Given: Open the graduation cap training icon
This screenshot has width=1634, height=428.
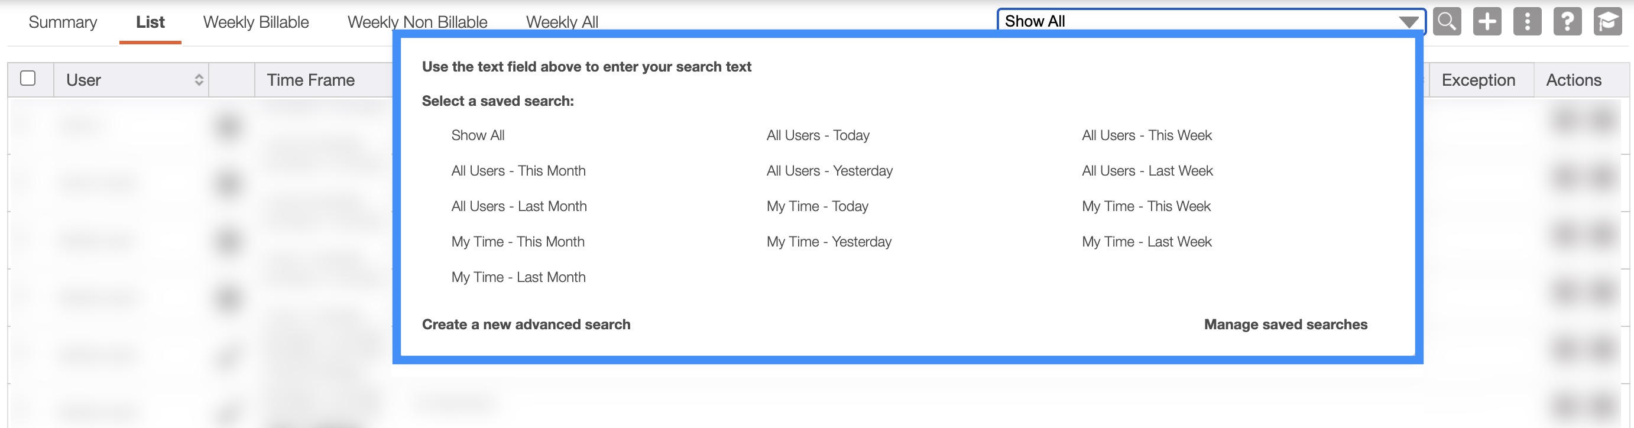Looking at the screenshot, I should point(1607,21).
